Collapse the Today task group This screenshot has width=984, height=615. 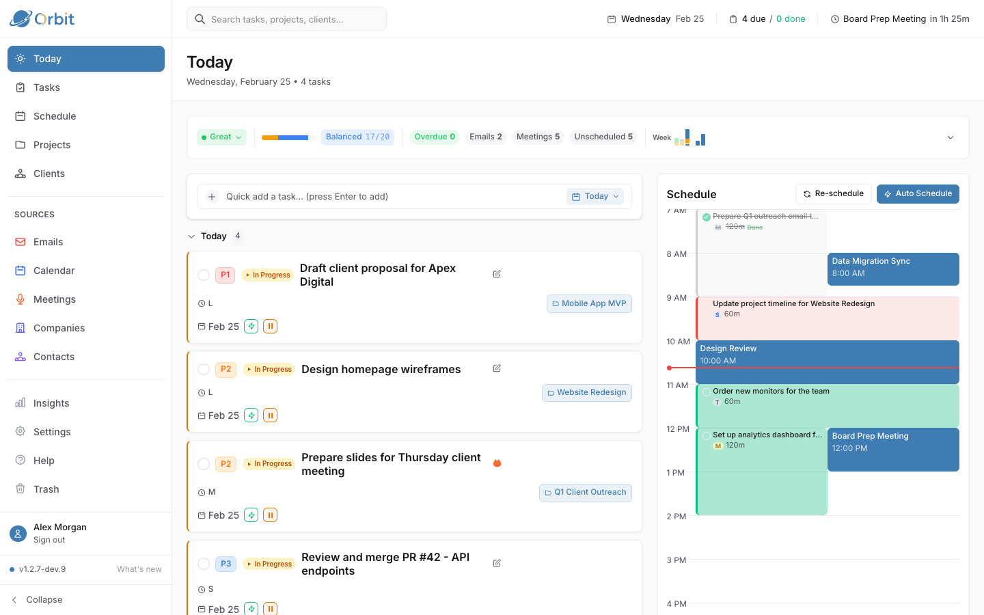pyautogui.click(x=191, y=236)
